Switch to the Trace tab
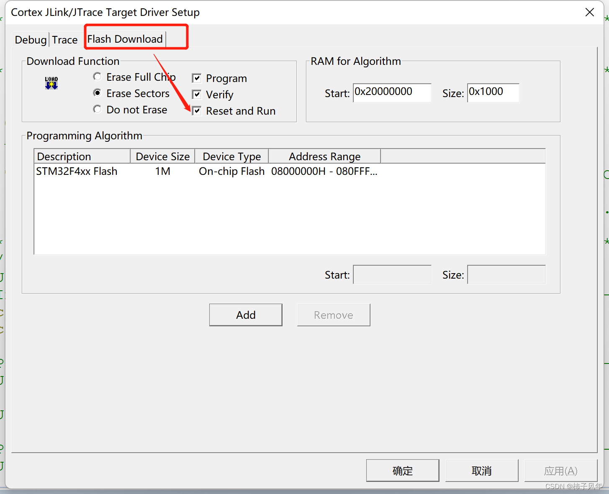The height and width of the screenshot is (494, 609). (64, 39)
